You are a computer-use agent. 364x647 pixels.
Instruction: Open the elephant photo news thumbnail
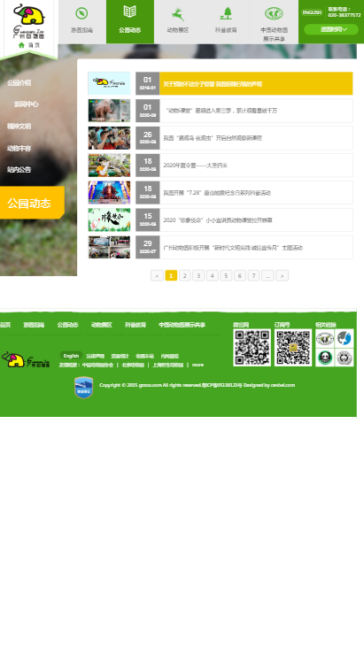(109, 111)
